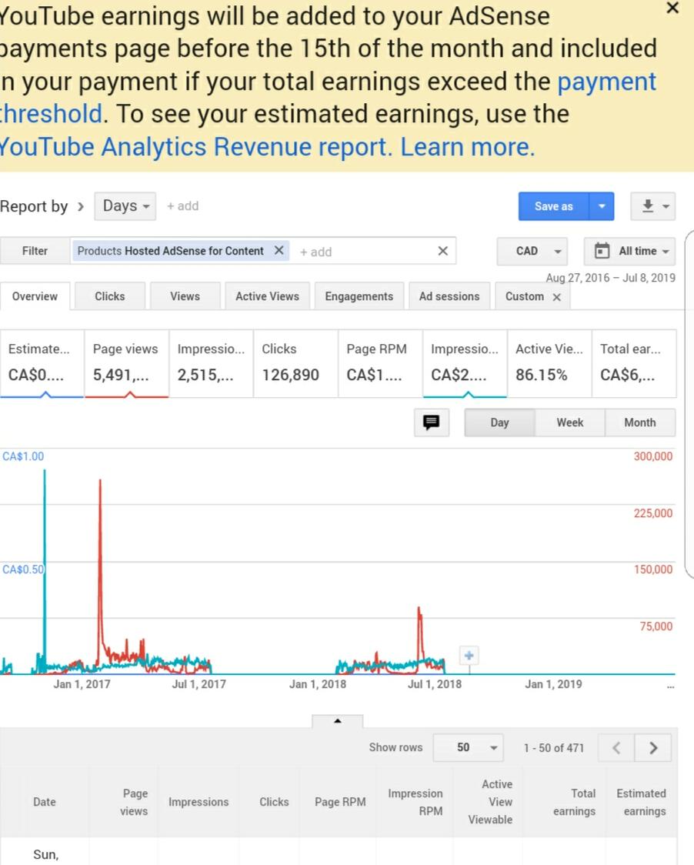The image size is (694, 865).
Task: Set chart granularity to Week
Action: click(570, 422)
